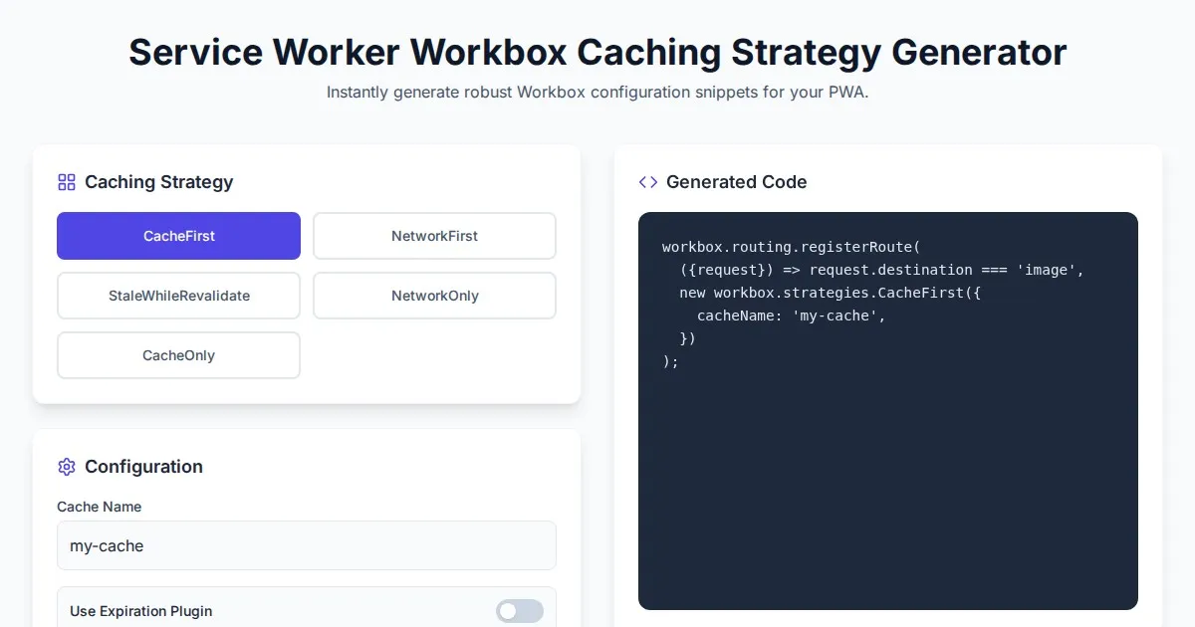
Task: Select the CacheOnly strategy button
Action: click(178, 355)
